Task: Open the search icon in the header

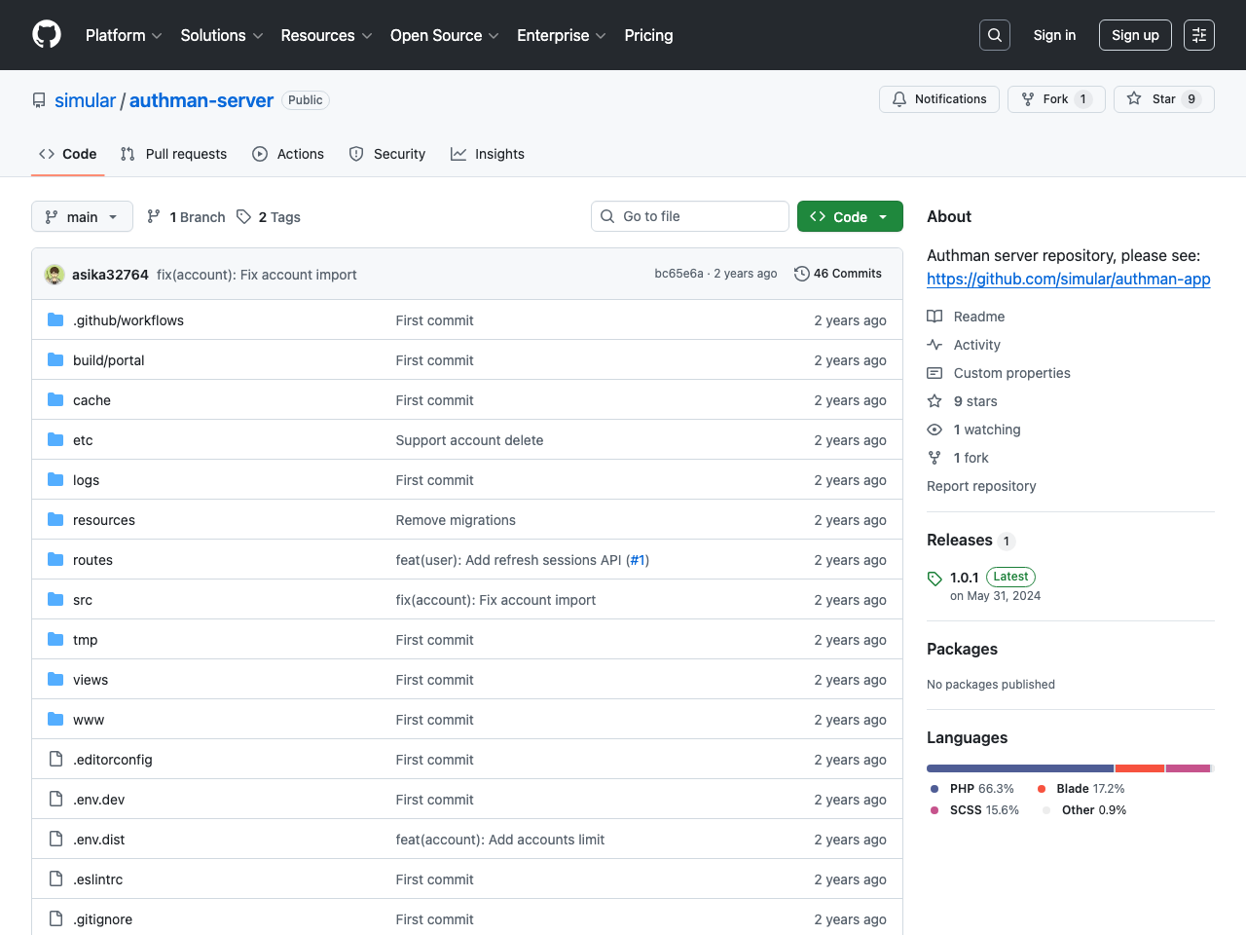Action: click(x=994, y=34)
